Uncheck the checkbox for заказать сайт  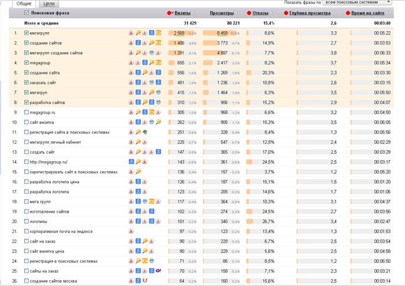coord(27,82)
